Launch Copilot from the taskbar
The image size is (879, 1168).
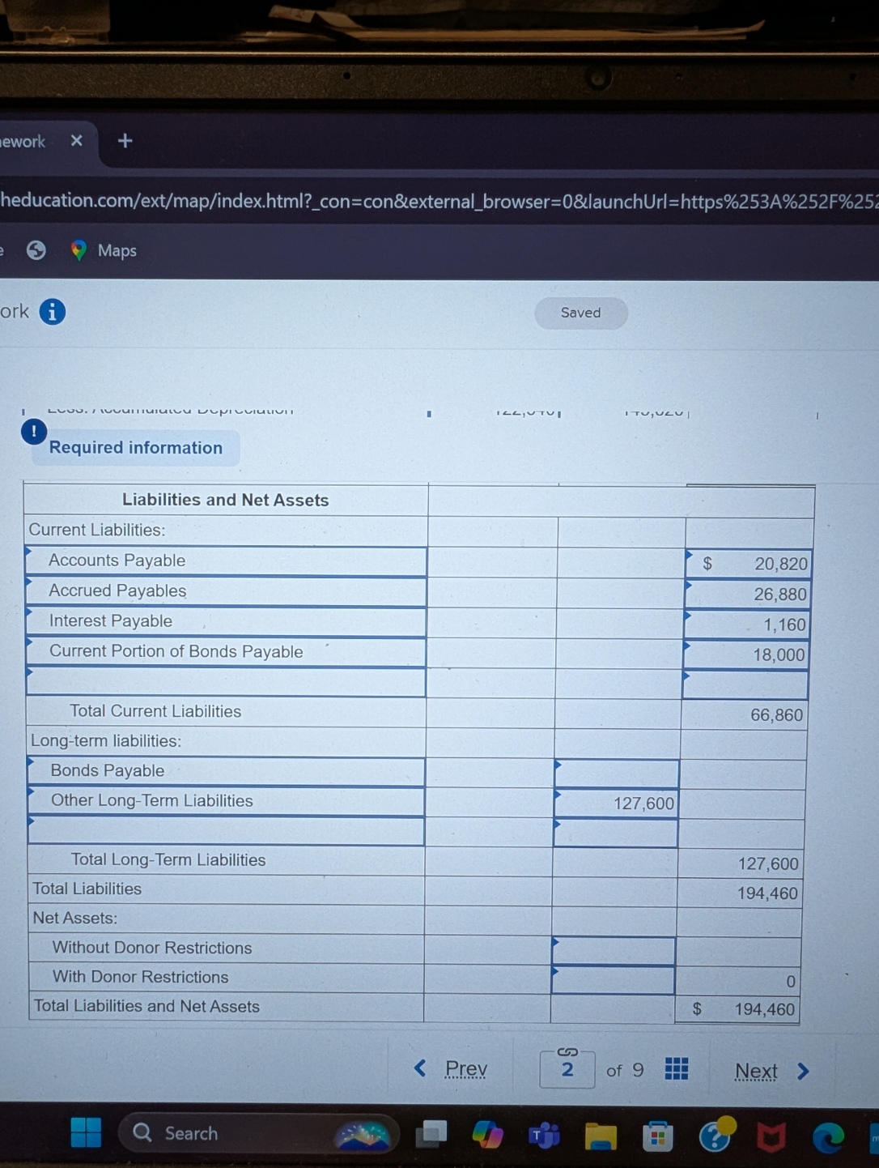point(488,1134)
